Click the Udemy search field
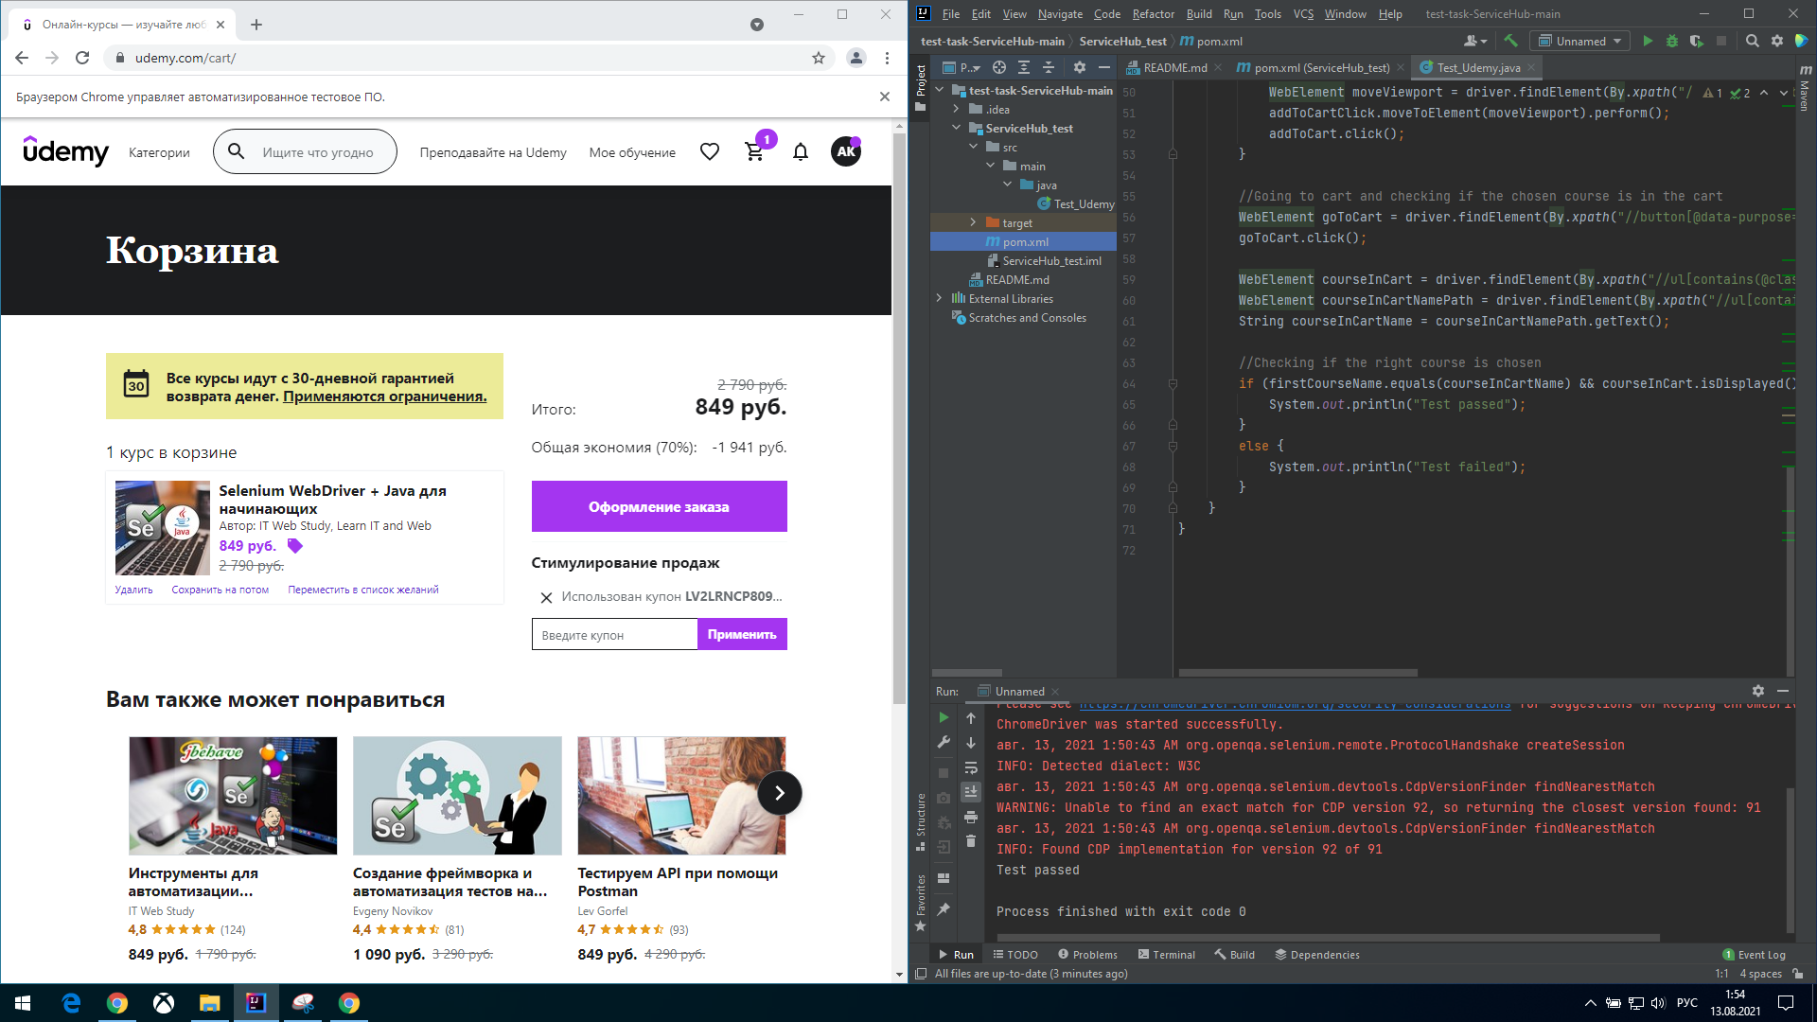This screenshot has height=1022, width=1817. [x=318, y=151]
